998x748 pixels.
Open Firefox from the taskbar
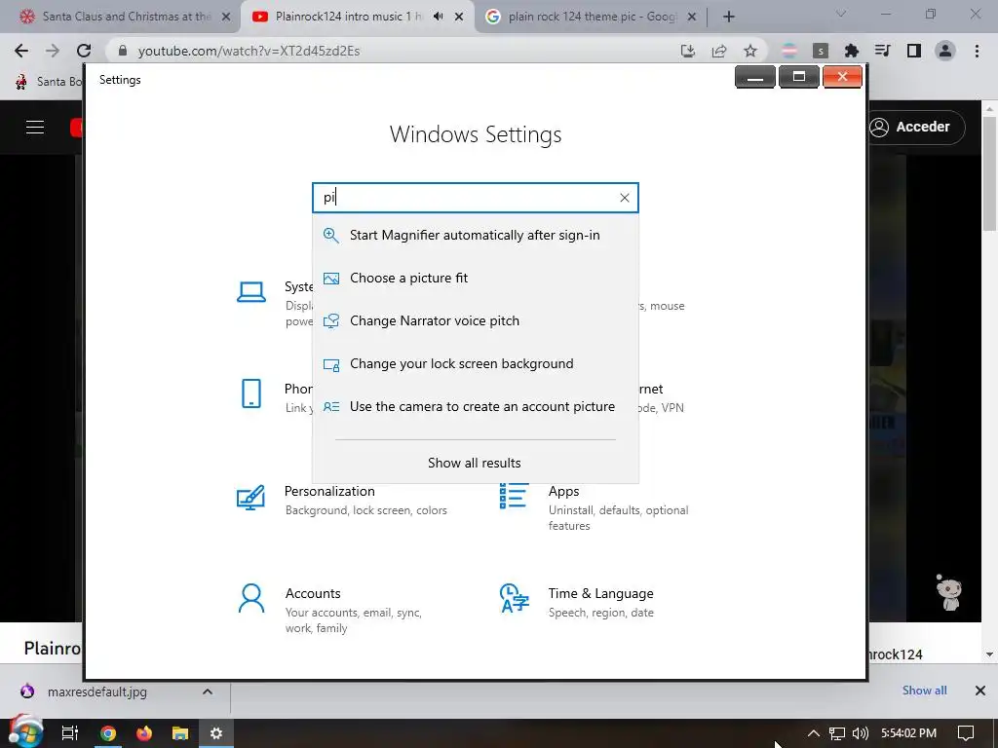click(x=144, y=733)
